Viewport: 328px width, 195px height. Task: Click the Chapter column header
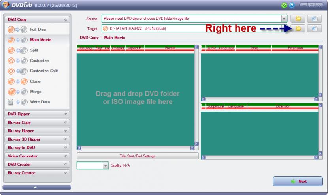point(118,48)
